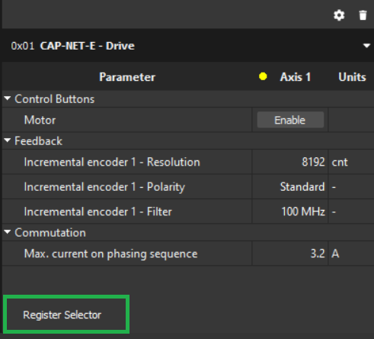
Task: Delete the panel using the trash icon
Action: (363, 15)
